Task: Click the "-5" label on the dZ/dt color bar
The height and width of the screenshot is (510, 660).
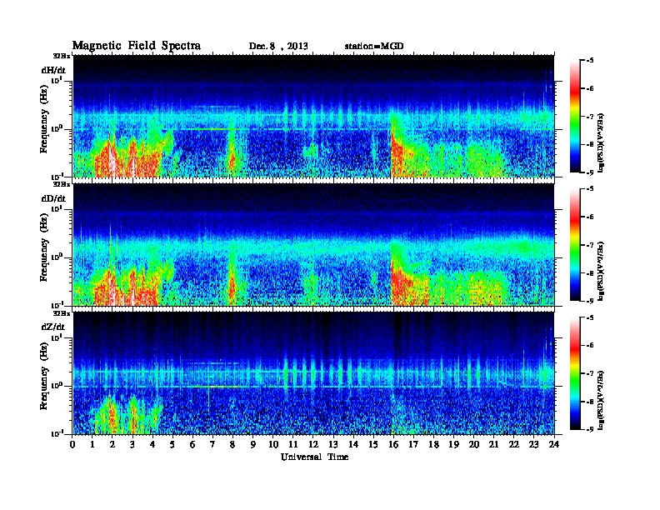Action: [x=590, y=317]
